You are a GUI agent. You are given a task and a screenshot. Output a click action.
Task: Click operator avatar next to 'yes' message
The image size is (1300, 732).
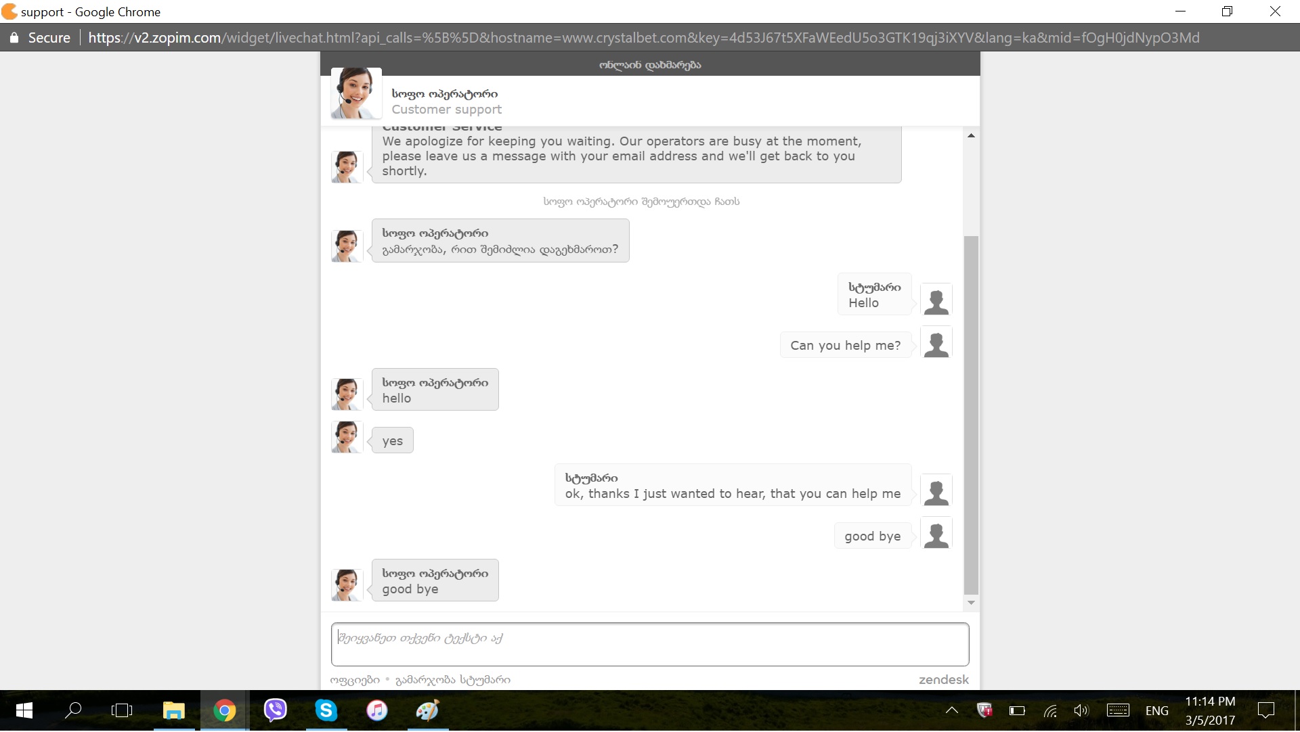347,437
